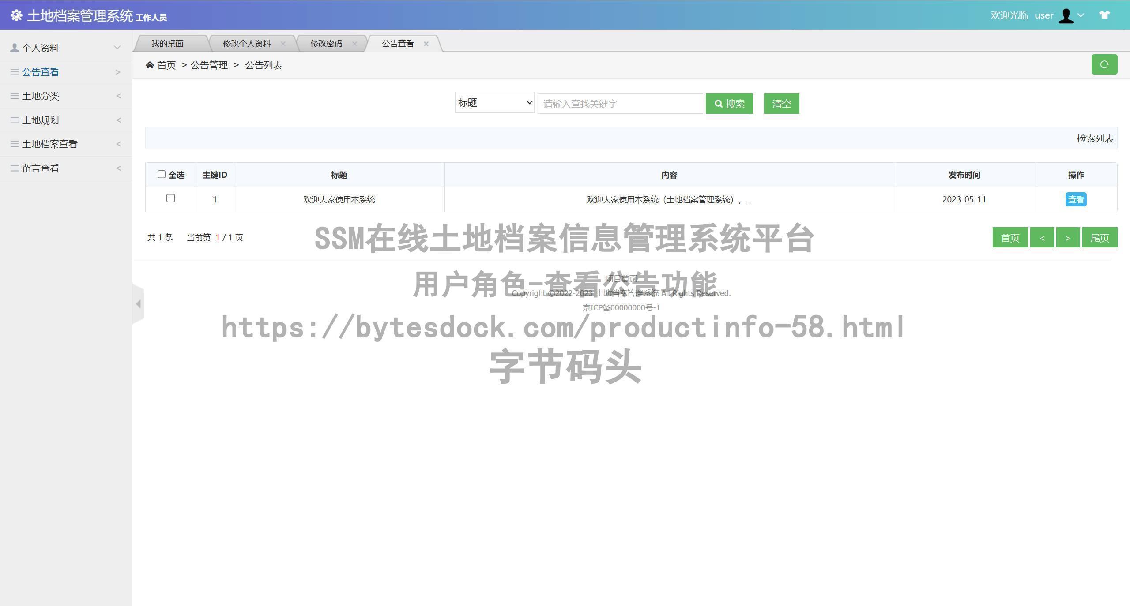Click the gear logo in the top bar
The width and height of the screenshot is (1130, 606).
pos(17,15)
